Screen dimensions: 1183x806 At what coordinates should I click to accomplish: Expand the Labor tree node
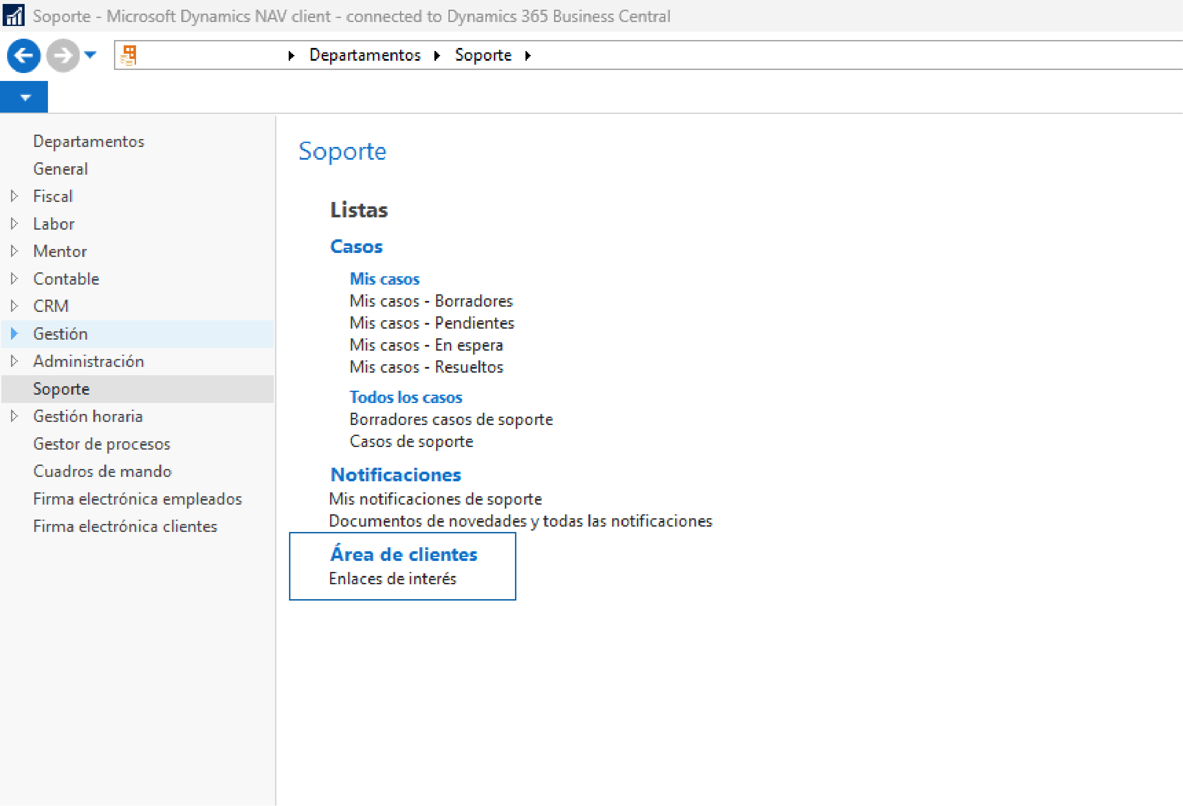[14, 223]
